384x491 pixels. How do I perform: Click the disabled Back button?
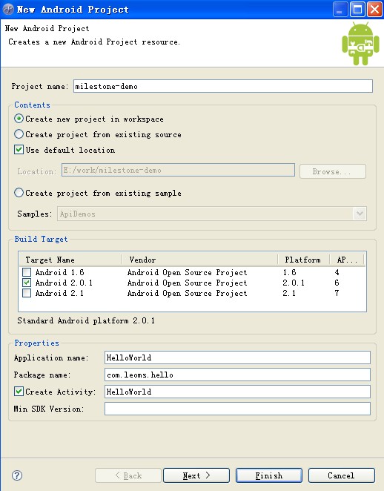[128, 475]
